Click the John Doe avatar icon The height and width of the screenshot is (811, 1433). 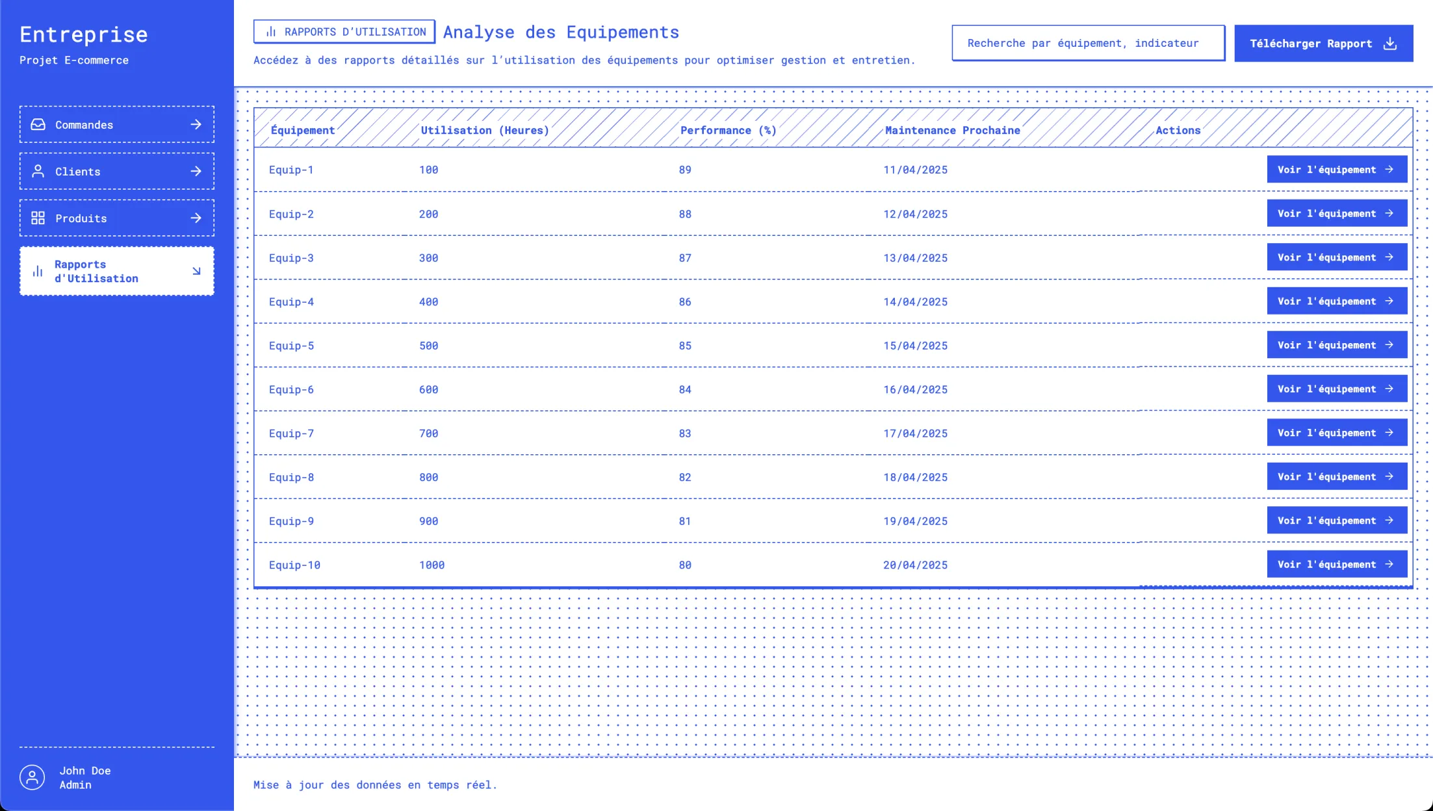pyautogui.click(x=32, y=777)
